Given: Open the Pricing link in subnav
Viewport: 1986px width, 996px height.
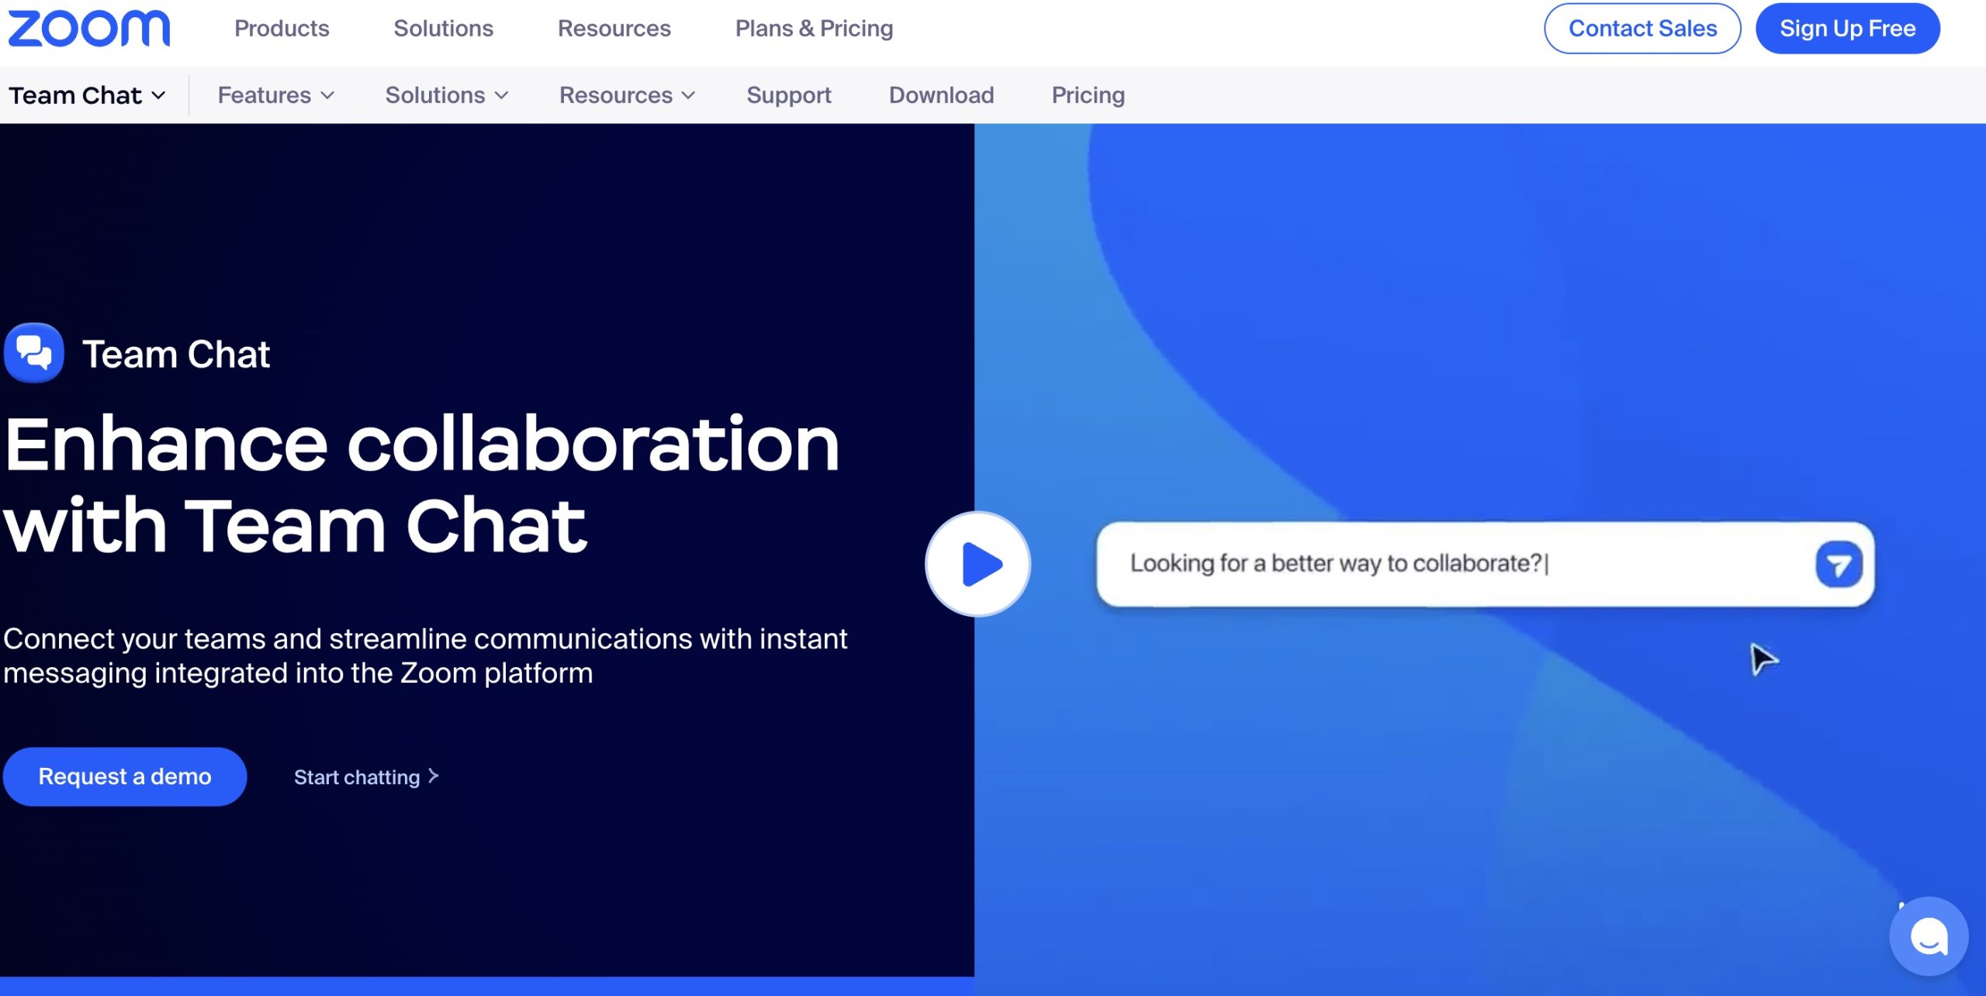Looking at the screenshot, I should (x=1088, y=95).
